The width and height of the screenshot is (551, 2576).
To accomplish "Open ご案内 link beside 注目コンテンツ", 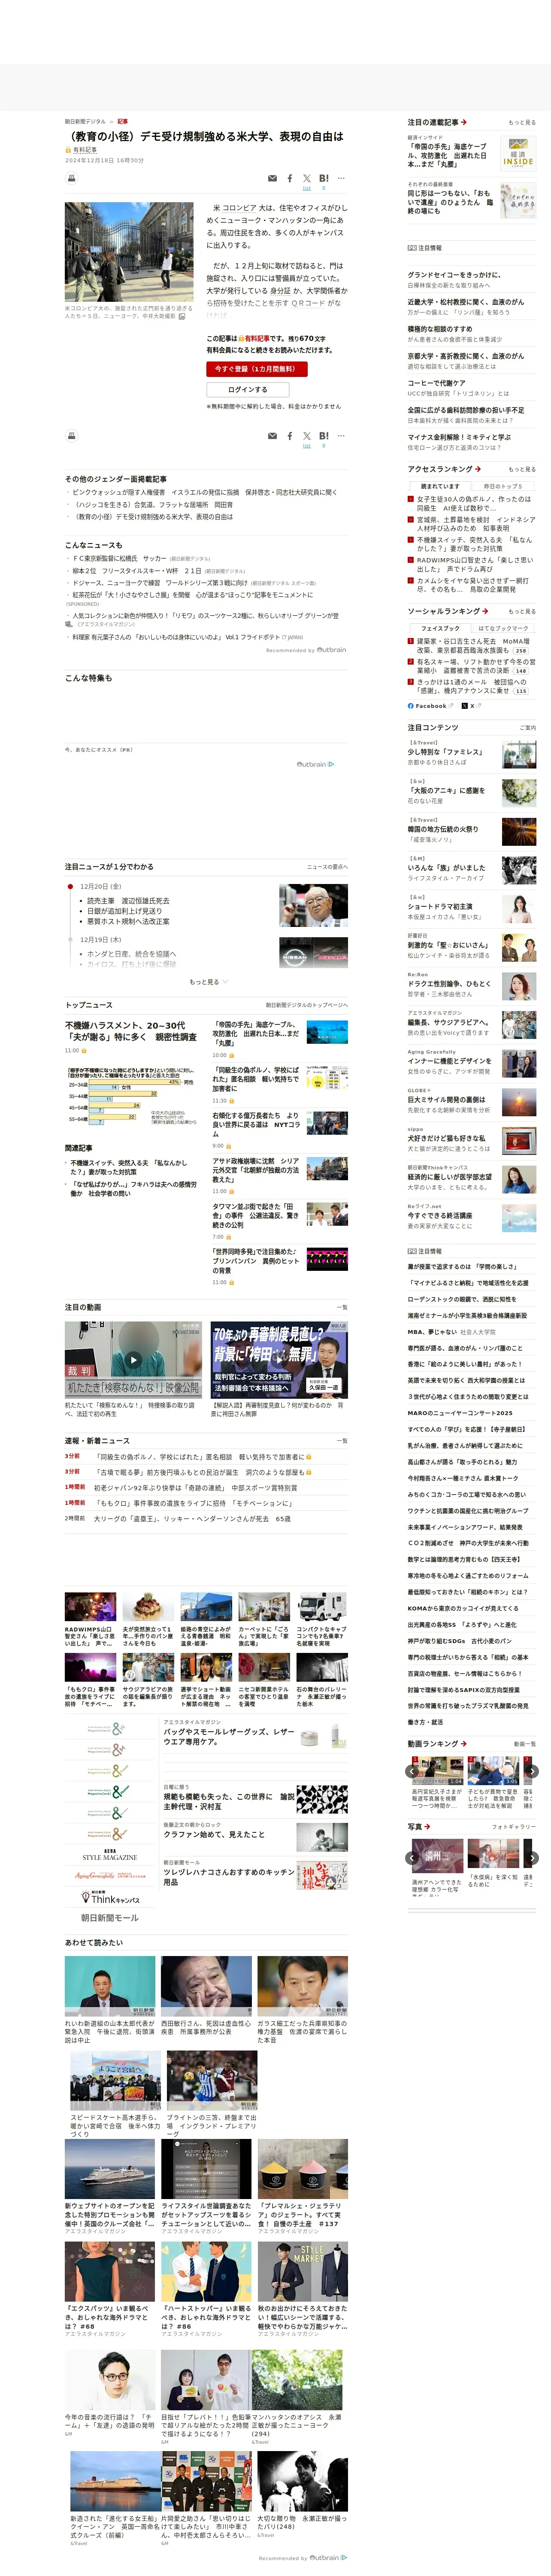I will pyautogui.click(x=528, y=728).
